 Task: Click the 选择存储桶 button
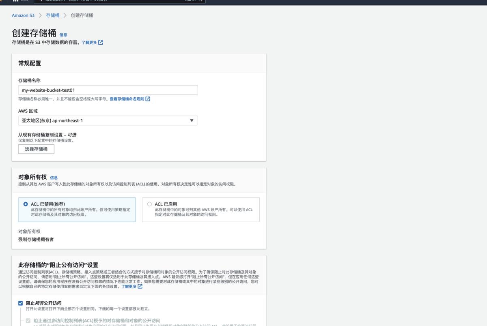pos(36,149)
